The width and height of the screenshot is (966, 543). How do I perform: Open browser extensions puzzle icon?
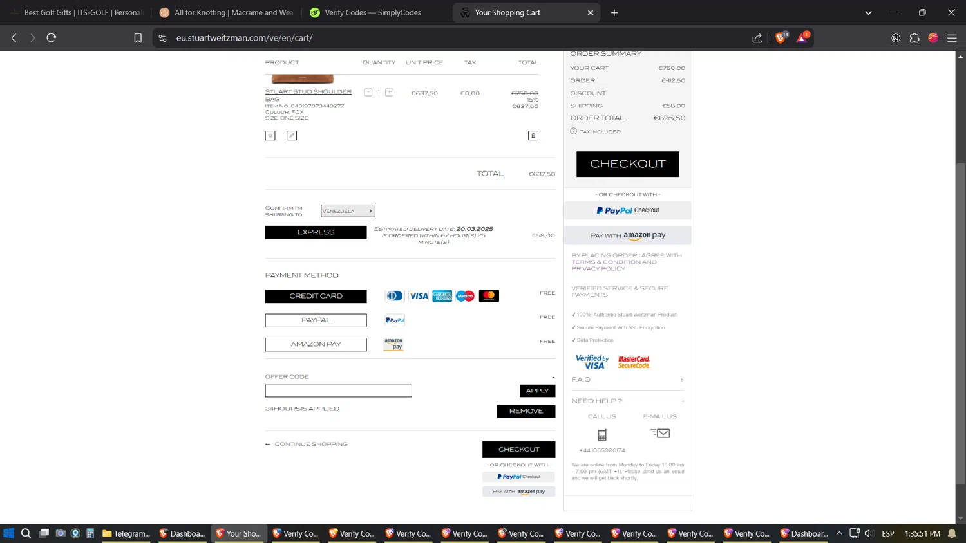[914, 38]
